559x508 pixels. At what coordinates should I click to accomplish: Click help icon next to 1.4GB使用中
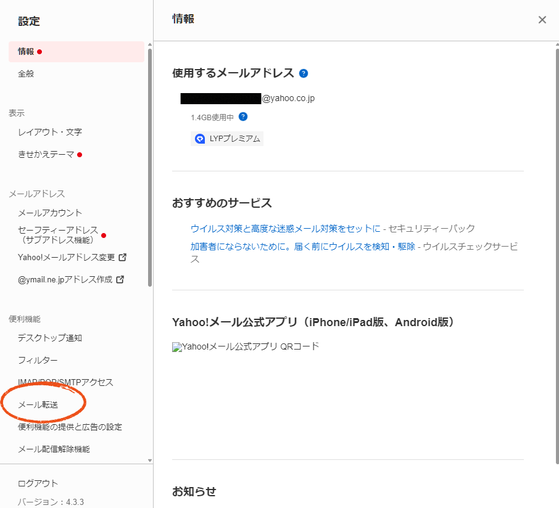click(243, 117)
